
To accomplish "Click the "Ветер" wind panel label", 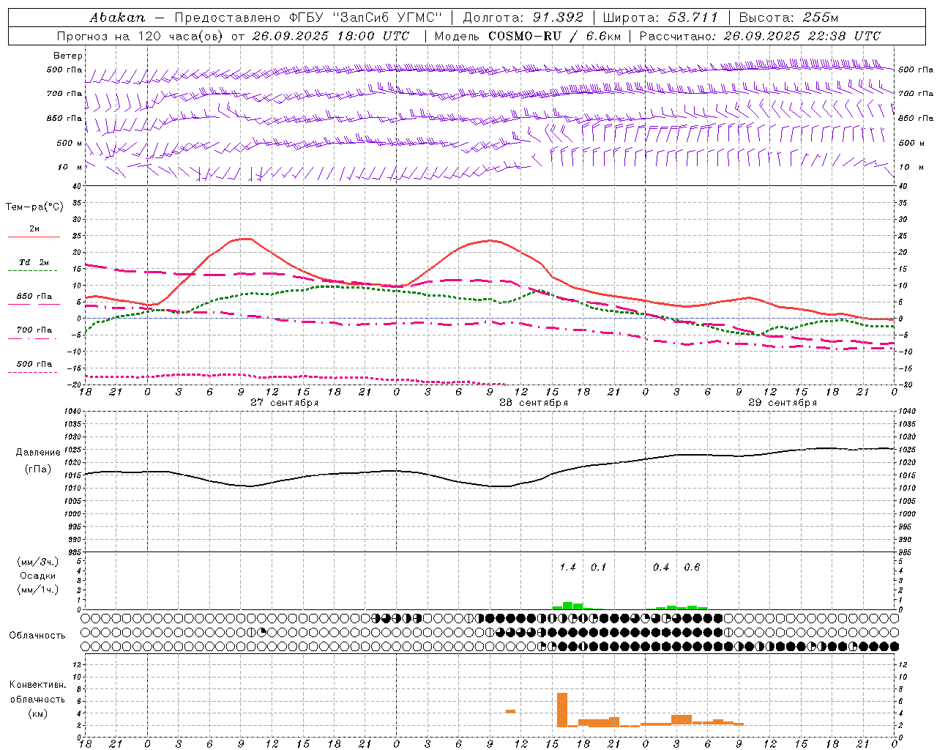I will [x=68, y=56].
